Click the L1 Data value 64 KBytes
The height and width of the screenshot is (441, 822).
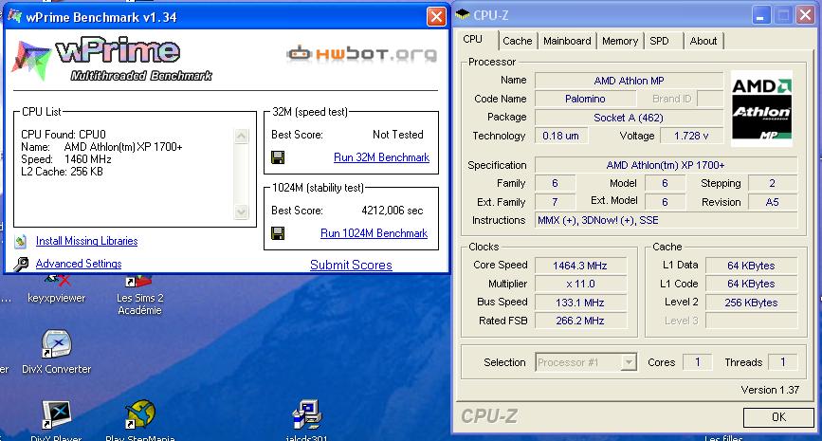[x=751, y=266]
